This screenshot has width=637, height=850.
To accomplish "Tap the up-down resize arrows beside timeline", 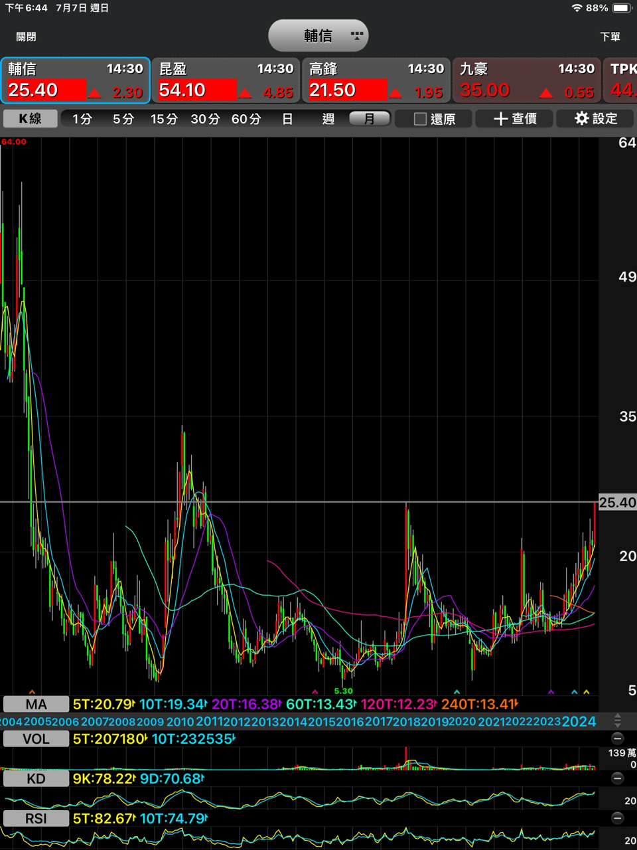I will (617, 721).
